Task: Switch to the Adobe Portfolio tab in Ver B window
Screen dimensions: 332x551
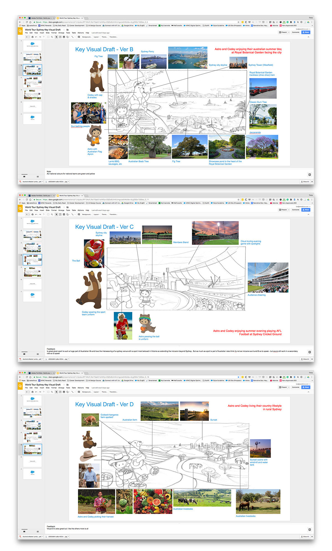Action: (41, 18)
